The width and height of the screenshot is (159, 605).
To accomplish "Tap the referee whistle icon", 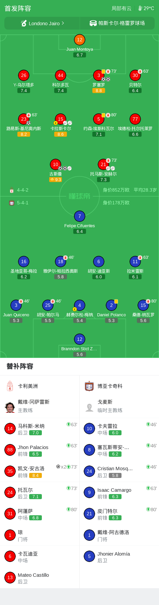I will click(x=24, y=23).
